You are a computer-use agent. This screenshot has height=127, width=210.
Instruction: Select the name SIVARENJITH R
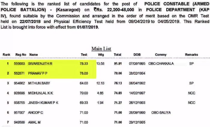coord(40,64)
